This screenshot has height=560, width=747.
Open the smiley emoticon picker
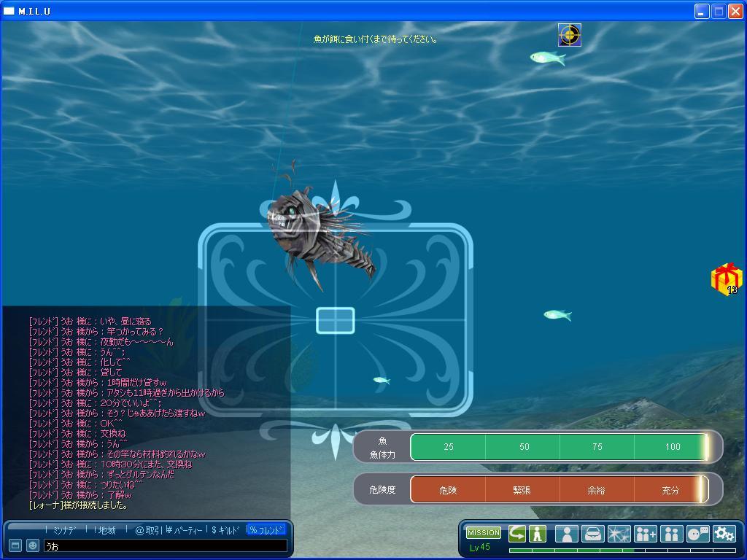32,545
